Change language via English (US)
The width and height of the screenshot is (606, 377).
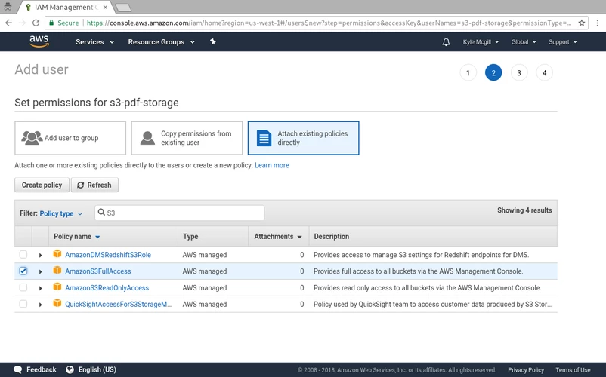point(97,369)
